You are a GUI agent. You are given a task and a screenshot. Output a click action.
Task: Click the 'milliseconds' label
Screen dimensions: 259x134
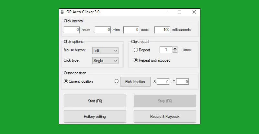click(x=181, y=30)
